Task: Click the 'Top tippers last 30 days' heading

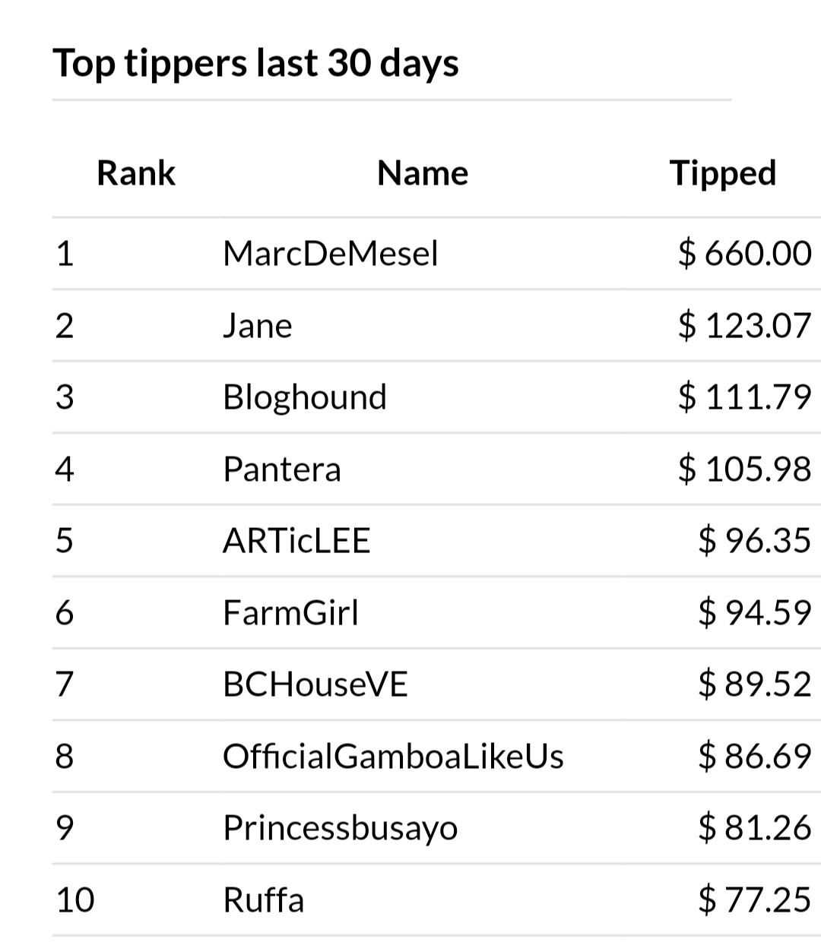Action: pos(256,63)
